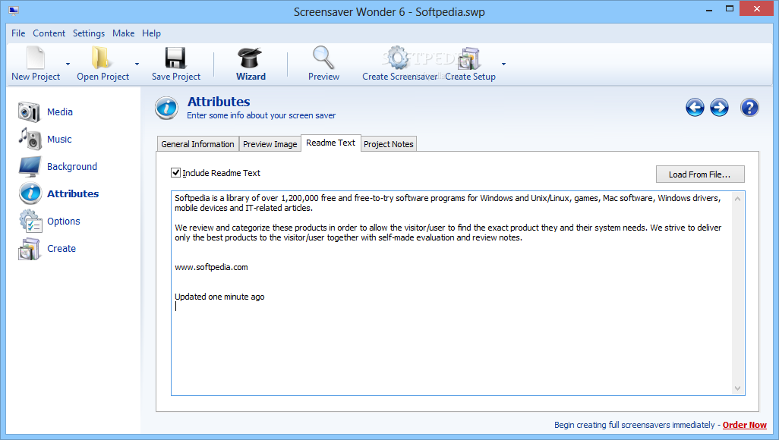The height and width of the screenshot is (440, 779).
Task: Switch to the General Information tab
Action: [197, 144]
